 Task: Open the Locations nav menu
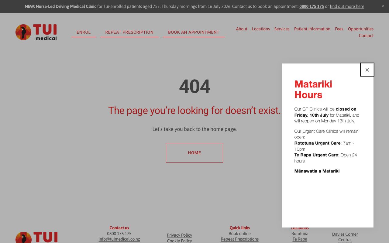point(261,29)
